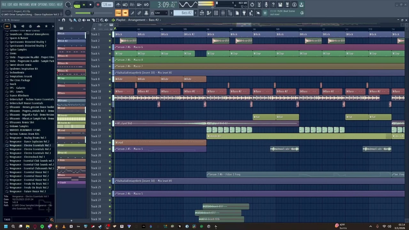Pause playback with the pause button
409x230 pixels.
tap(84, 5)
